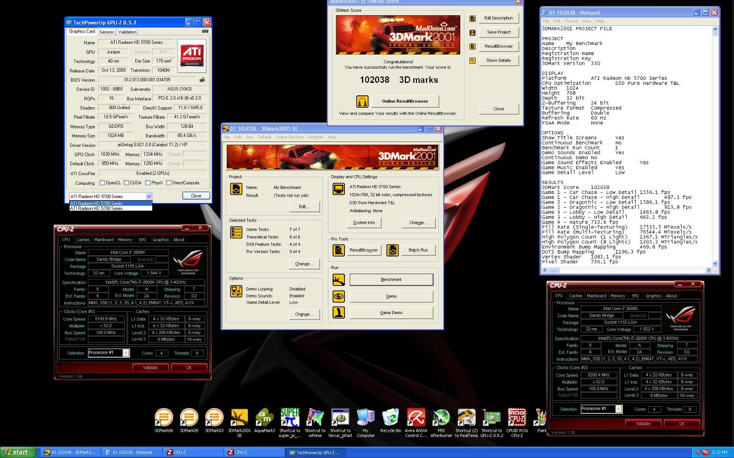Click Show Details button in score window
Screen dimensions: 734x458
tap(499, 61)
